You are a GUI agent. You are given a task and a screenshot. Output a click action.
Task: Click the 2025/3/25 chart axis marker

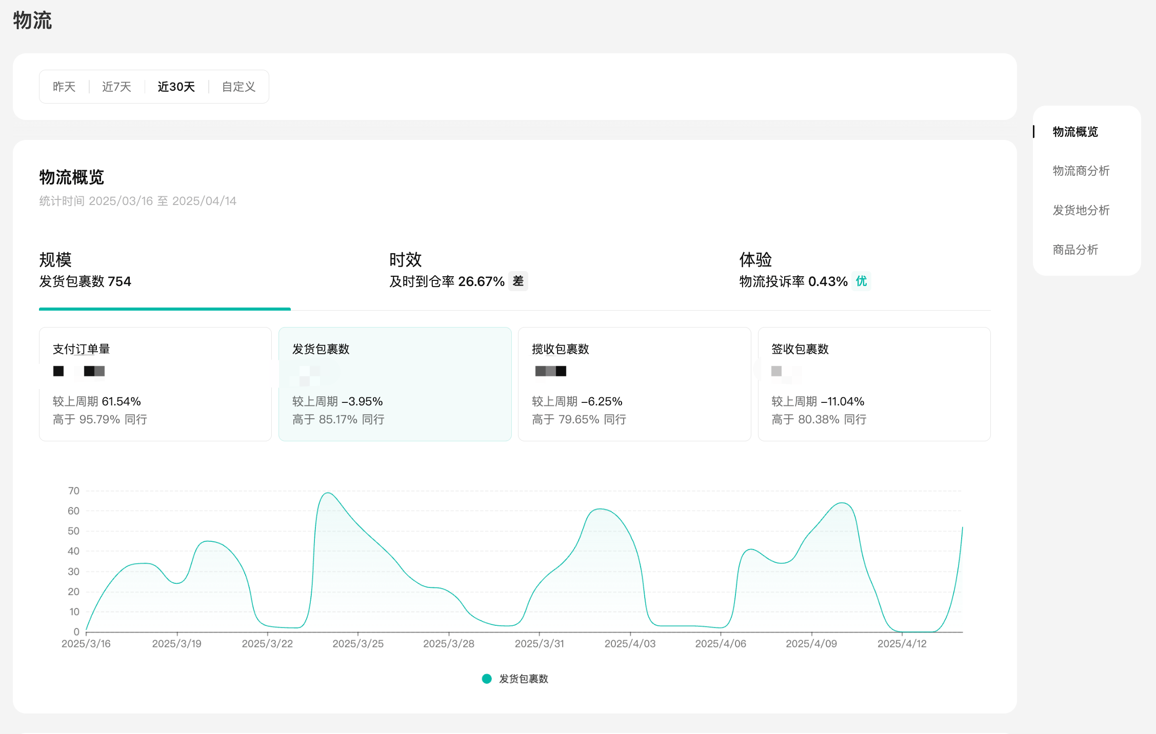pos(358,643)
